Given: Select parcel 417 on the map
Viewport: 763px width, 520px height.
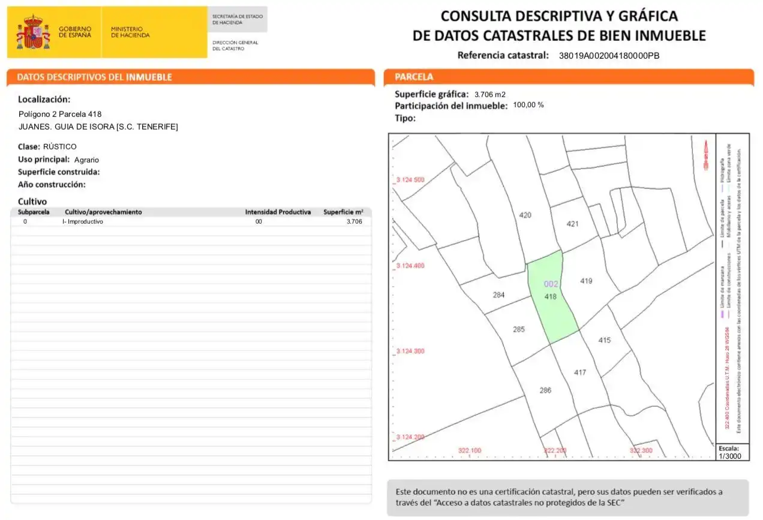Looking at the screenshot, I should (579, 372).
